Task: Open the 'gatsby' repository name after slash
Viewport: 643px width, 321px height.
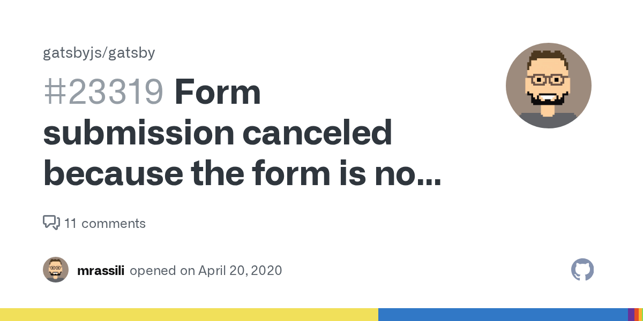Action: [x=132, y=53]
